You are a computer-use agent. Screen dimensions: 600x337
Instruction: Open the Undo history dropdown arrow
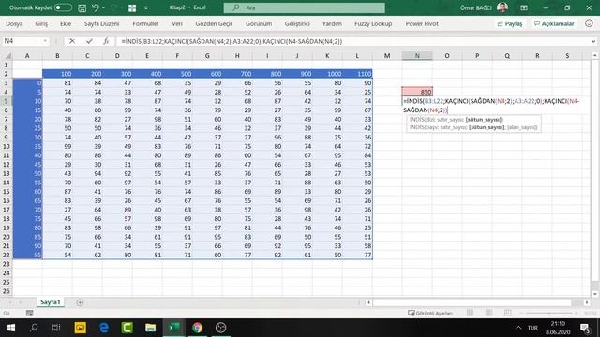[x=103, y=7]
